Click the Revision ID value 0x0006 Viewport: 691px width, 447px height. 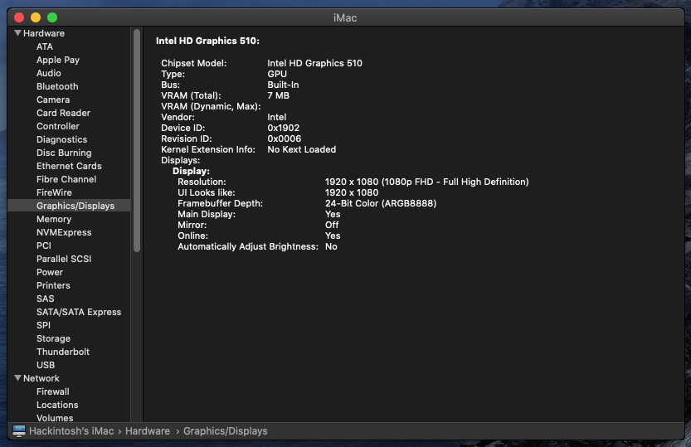285,138
